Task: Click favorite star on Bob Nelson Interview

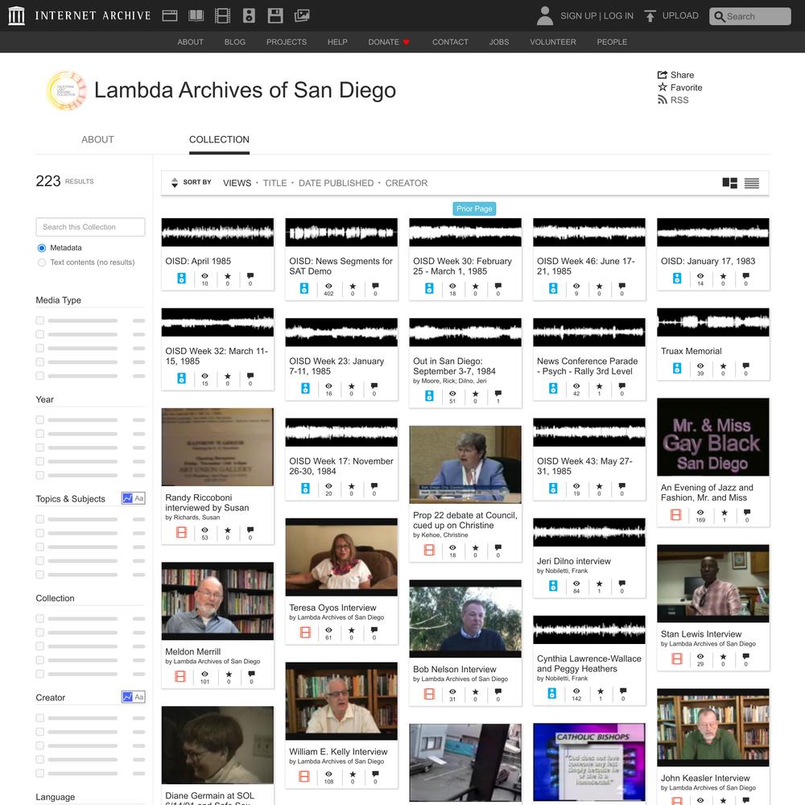Action: click(x=476, y=691)
